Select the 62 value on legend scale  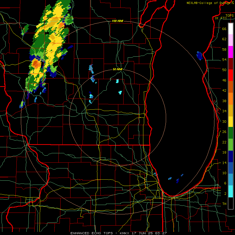point(224,39)
